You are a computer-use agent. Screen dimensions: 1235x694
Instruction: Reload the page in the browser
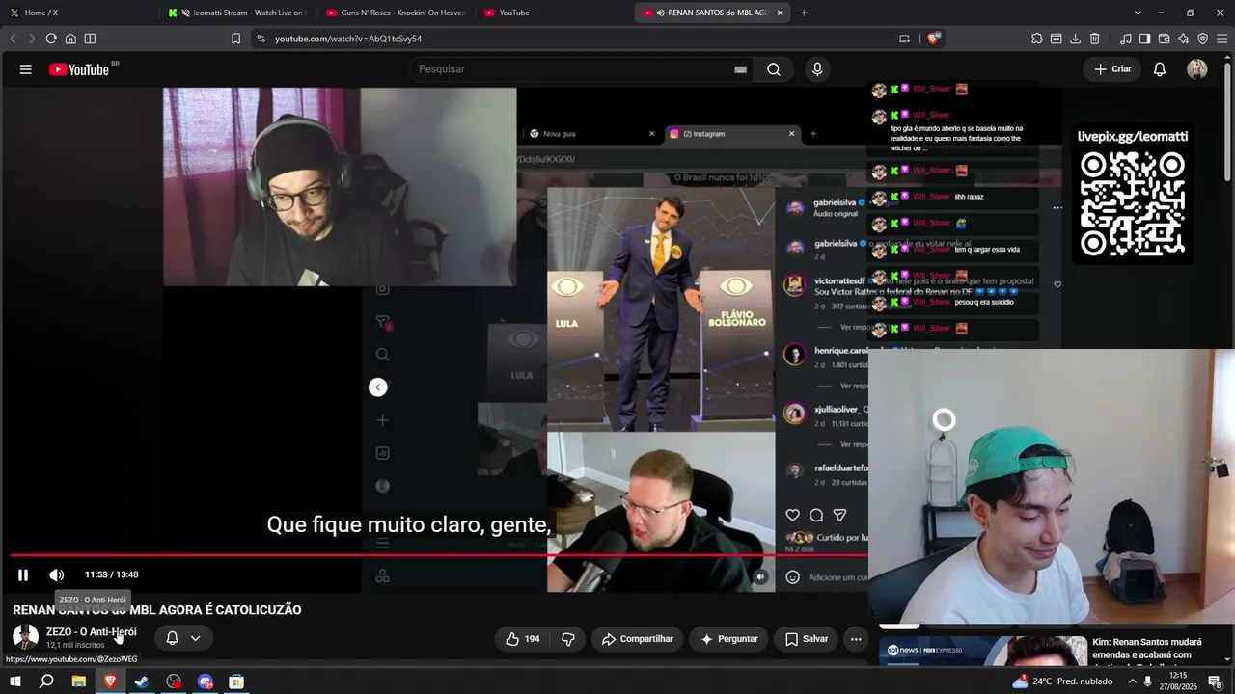(x=51, y=39)
